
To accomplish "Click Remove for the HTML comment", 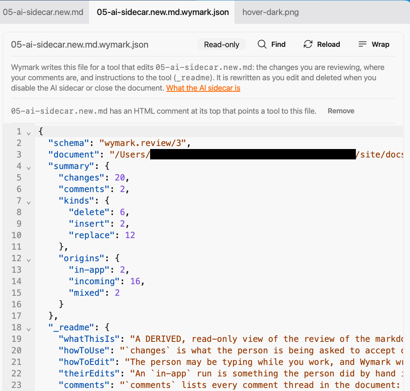I will click(x=341, y=111).
